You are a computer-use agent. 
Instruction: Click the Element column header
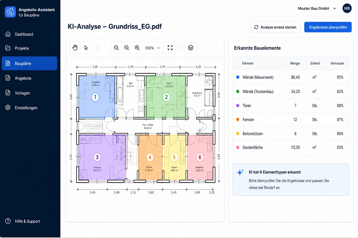(x=248, y=63)
